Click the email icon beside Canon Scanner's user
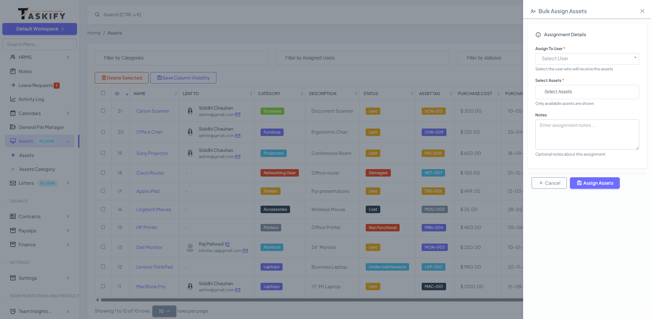Screen dimensions: 651x319 pyautogui.click(x=238, y=115)
